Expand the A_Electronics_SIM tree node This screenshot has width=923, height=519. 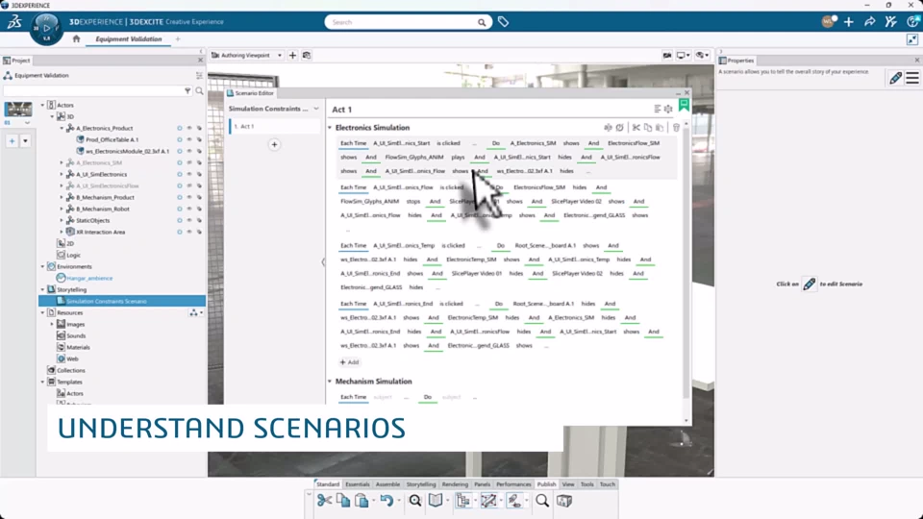62,163
